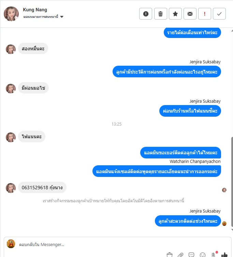The width and height of the screenshot is (233, 257).
Task: Send a thumbs-up like
Action: coord(224,255)
